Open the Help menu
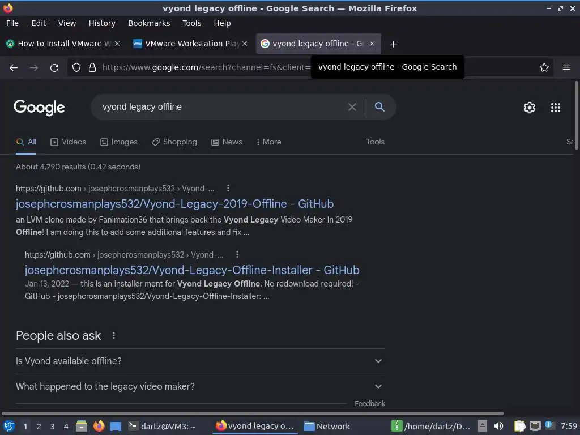 tap(222, 23)
